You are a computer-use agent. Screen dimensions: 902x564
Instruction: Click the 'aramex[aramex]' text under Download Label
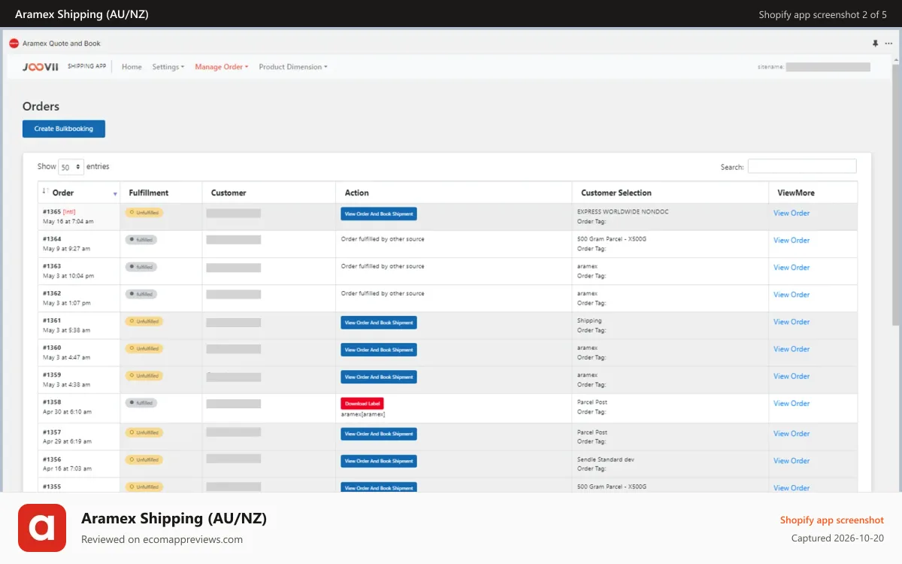click(363, 414)
